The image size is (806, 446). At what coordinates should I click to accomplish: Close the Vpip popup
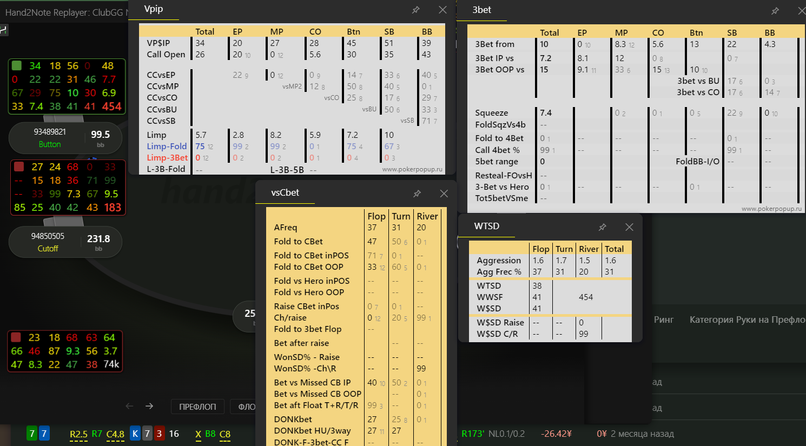[442, 10]
